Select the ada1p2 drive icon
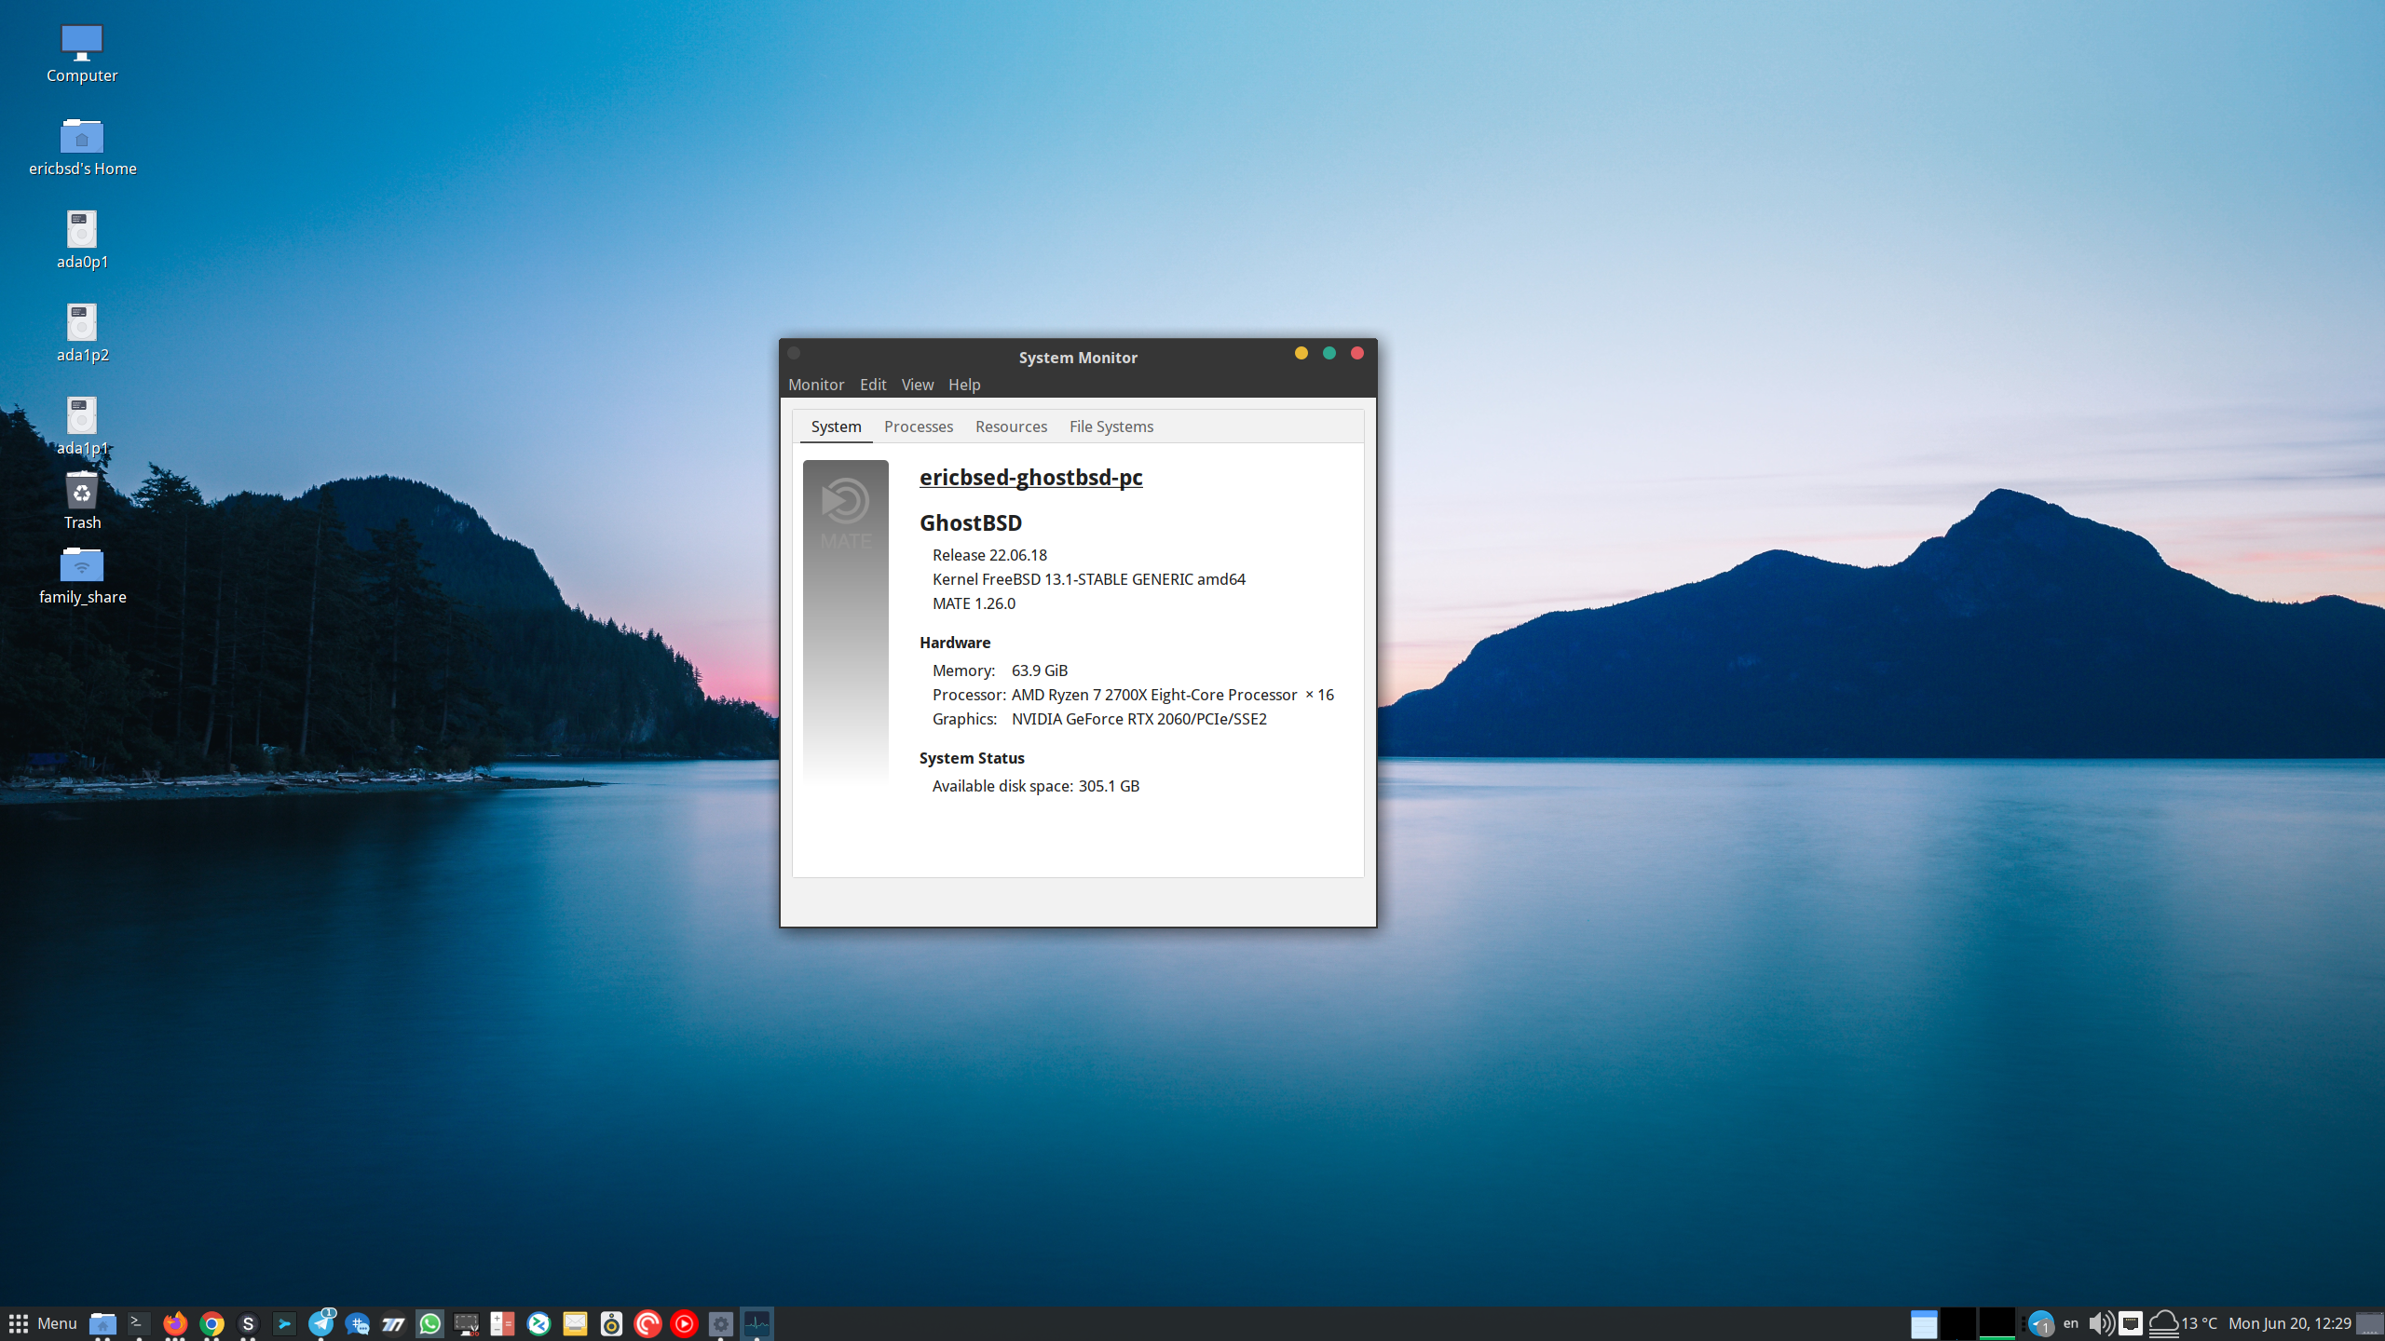 coord(82,333)
